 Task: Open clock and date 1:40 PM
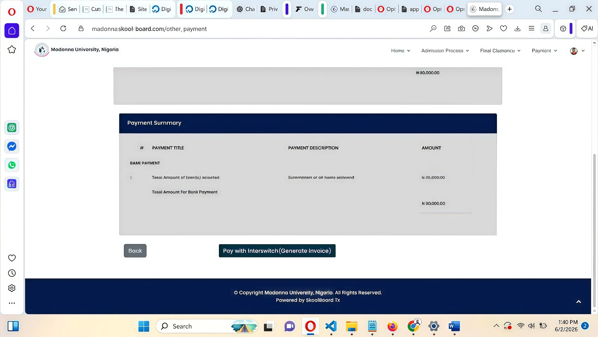tap(566, 326)
